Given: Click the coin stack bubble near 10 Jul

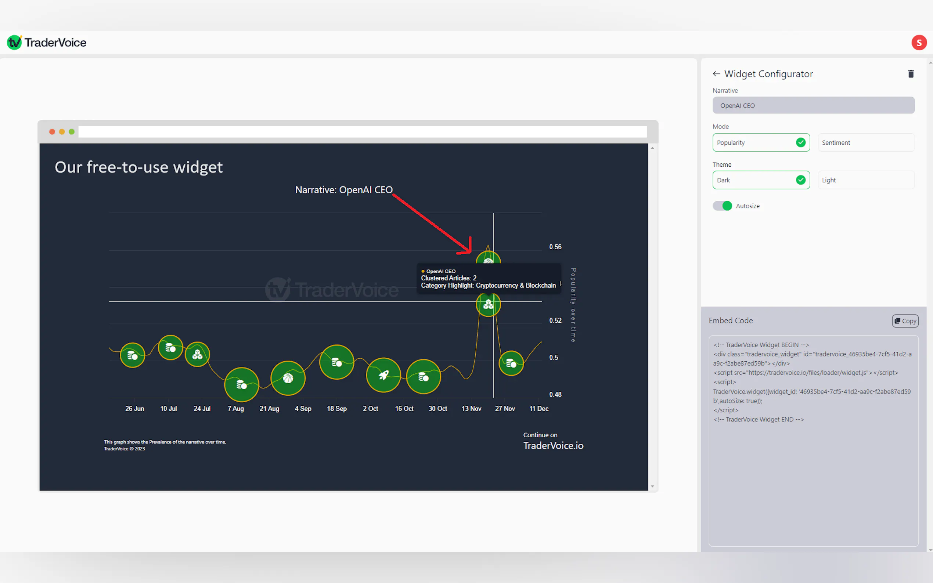Looking at the screenshot, I should (170, 348).
